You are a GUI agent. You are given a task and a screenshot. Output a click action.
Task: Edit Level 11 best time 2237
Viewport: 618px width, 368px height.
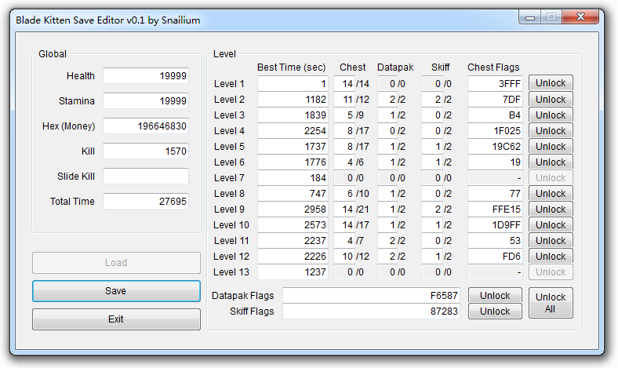(x=293, y=241)
